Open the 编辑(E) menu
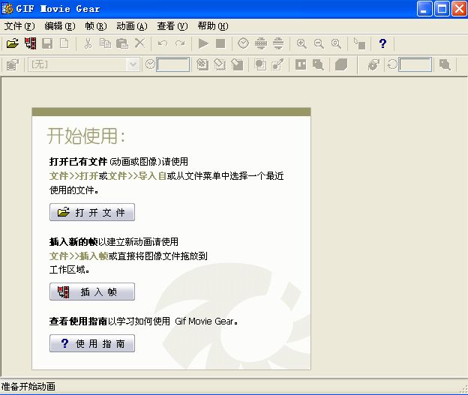468x395 pixels. coord(60,26)
